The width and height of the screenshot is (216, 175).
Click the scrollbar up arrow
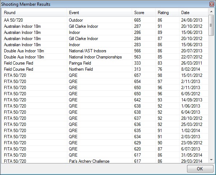pyautogui.click(x=211, y=12)
